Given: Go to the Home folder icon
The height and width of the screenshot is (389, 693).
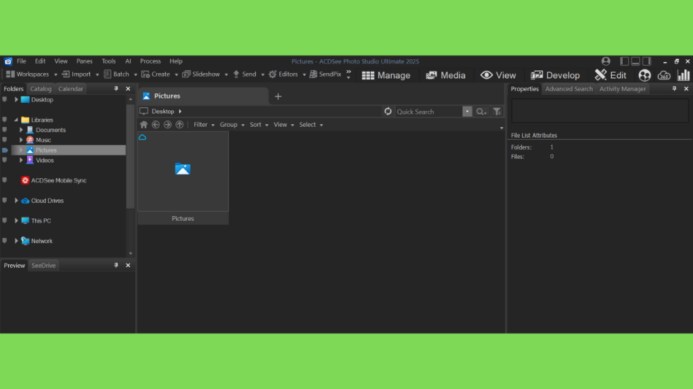Looking at the screenshot, I should pos(143,125).
